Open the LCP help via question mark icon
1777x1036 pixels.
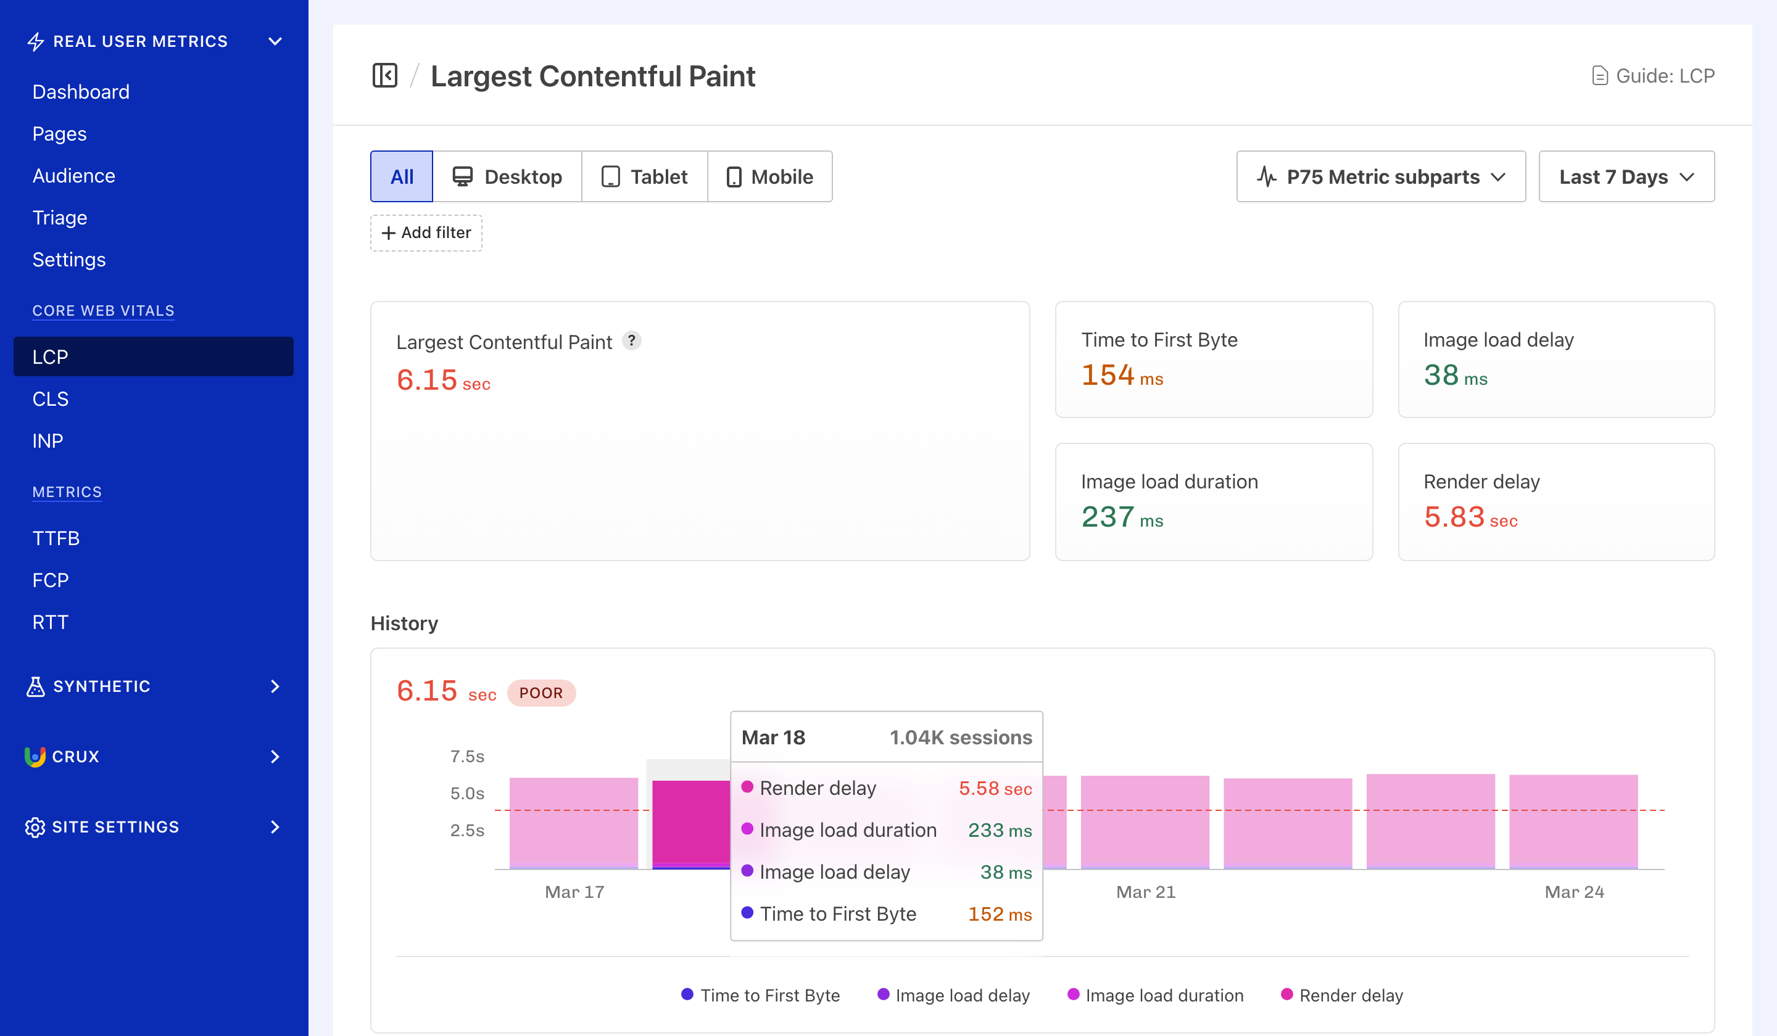pyautogui.click(x=632, y=341)
